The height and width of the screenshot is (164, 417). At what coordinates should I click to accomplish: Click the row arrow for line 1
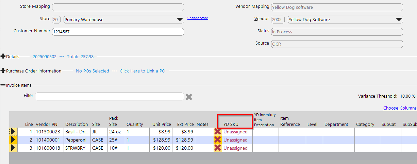pyautogui.click(x=13, y=131)
